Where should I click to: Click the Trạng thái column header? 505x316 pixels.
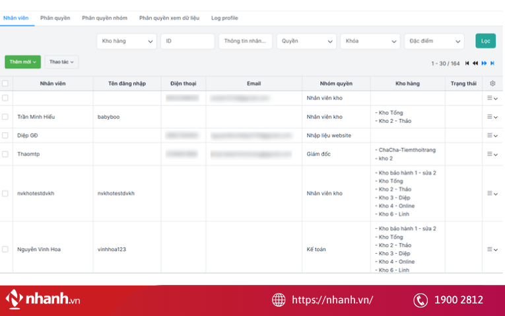click(463, 83)
